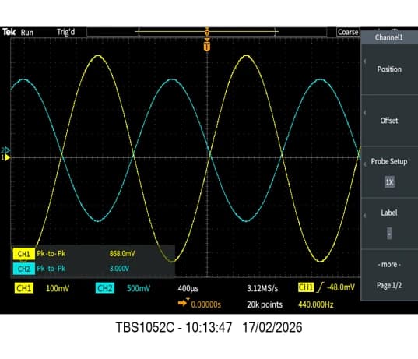Viewport: 418px width, 359px height.
Task: Click the CH1 Pk-to-Pk measurement label
Action: coord(51,253)
